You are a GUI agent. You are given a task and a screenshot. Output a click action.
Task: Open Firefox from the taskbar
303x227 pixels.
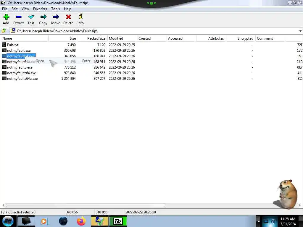[x=81, y=221]
